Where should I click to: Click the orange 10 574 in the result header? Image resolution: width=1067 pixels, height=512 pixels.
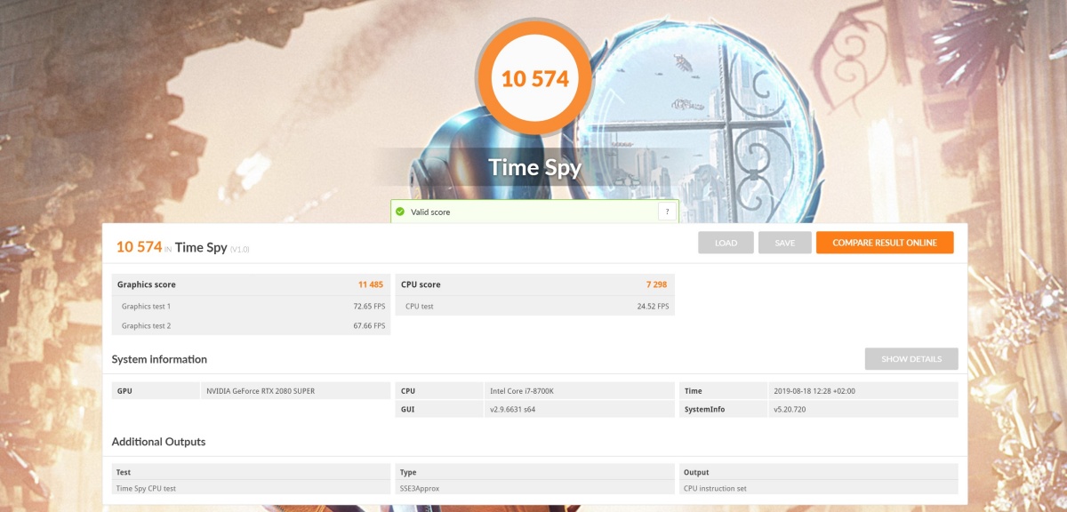click(x=139, y=246)
